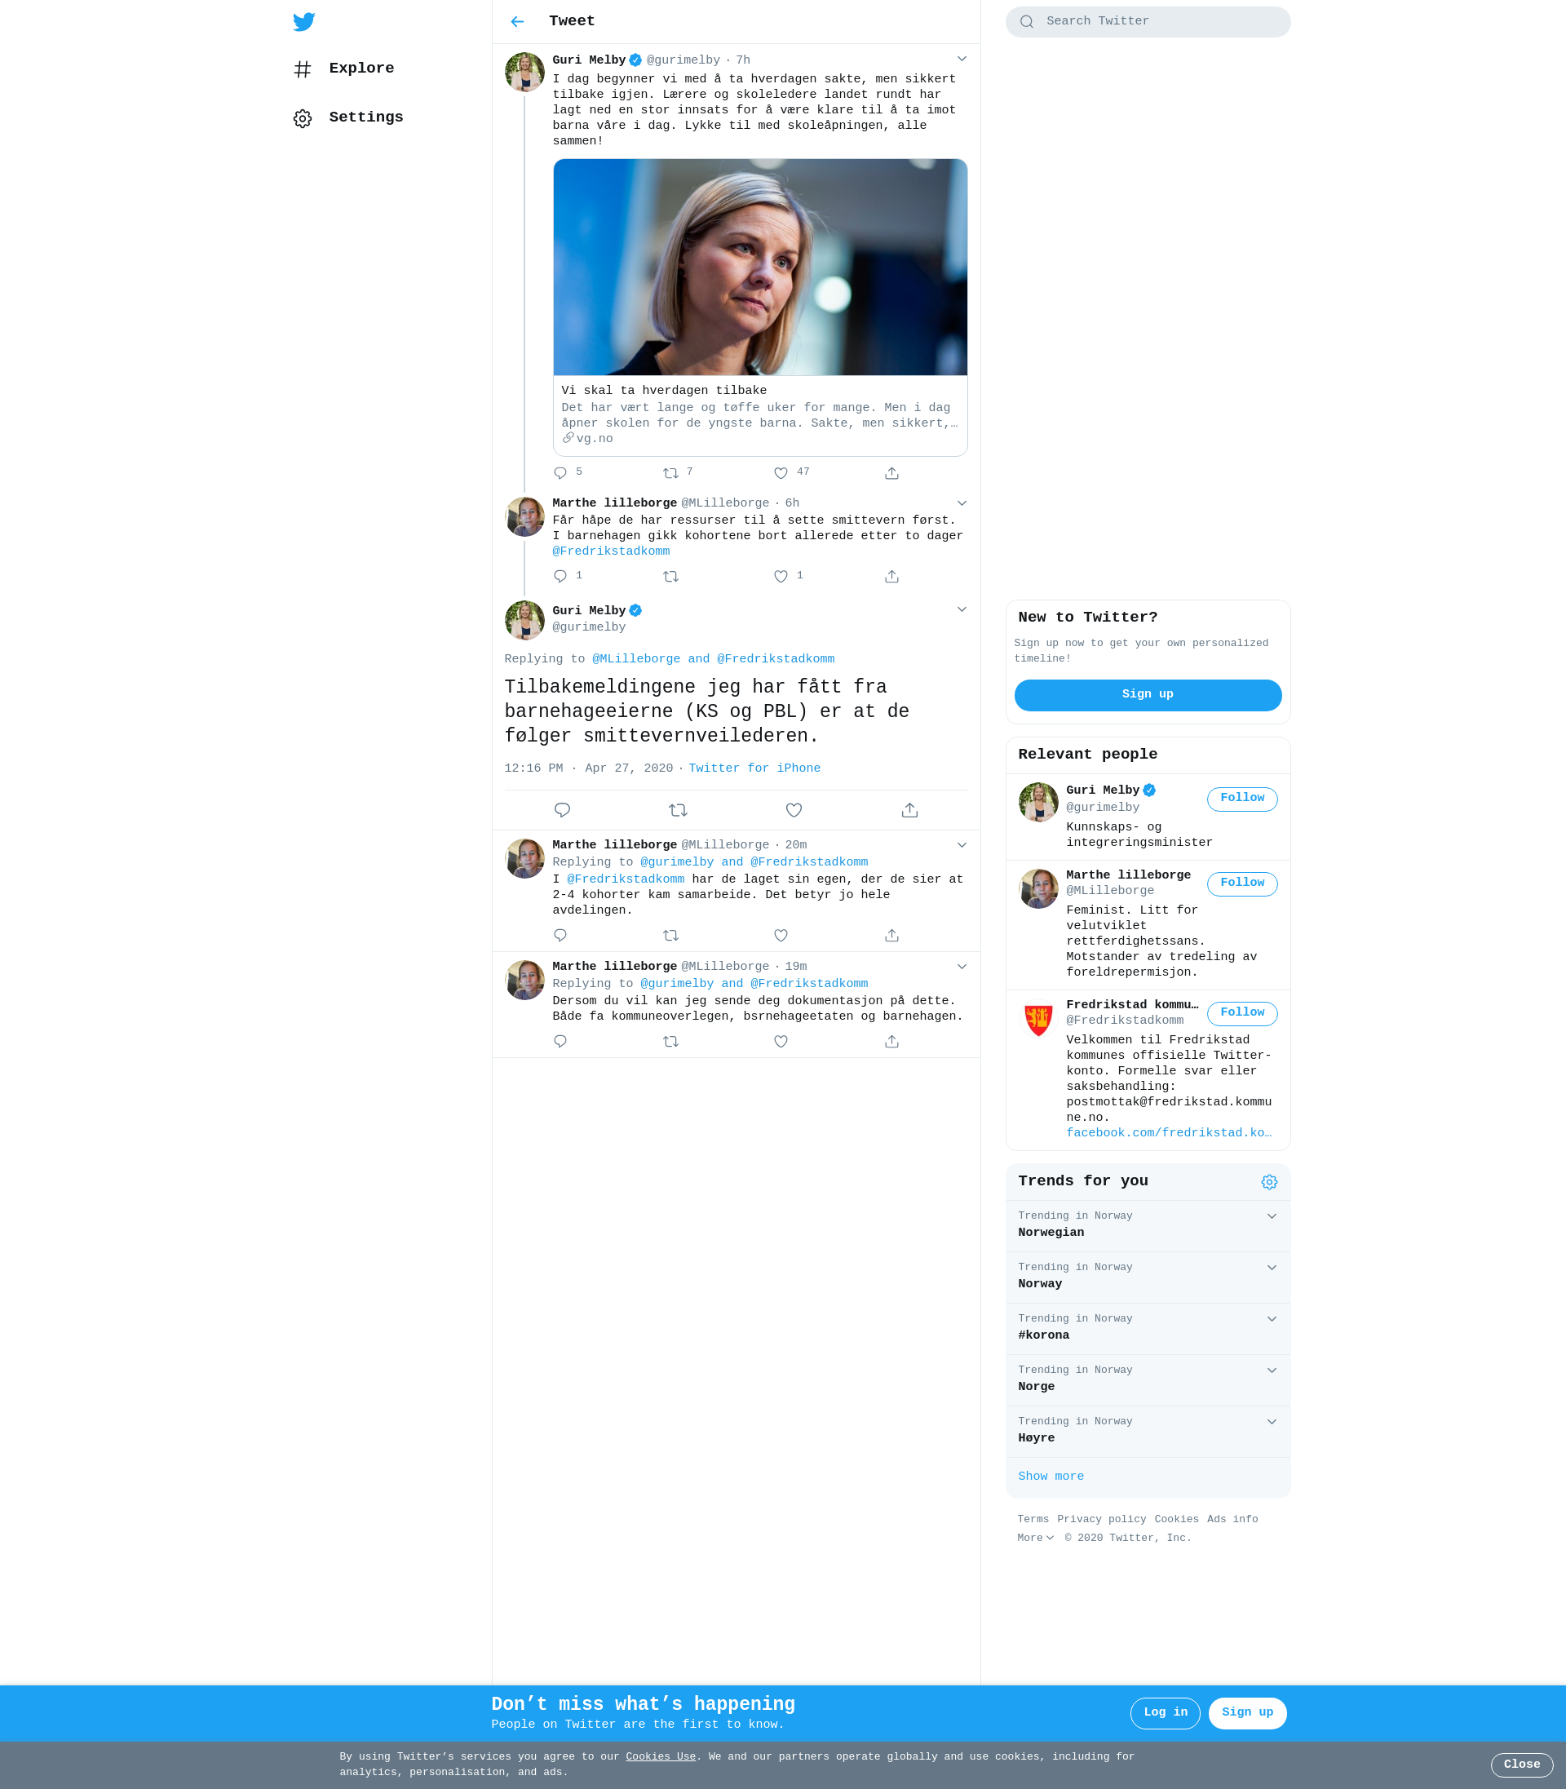Click the Search Twitter field

pyautogui.click(x=1148, y=22)
